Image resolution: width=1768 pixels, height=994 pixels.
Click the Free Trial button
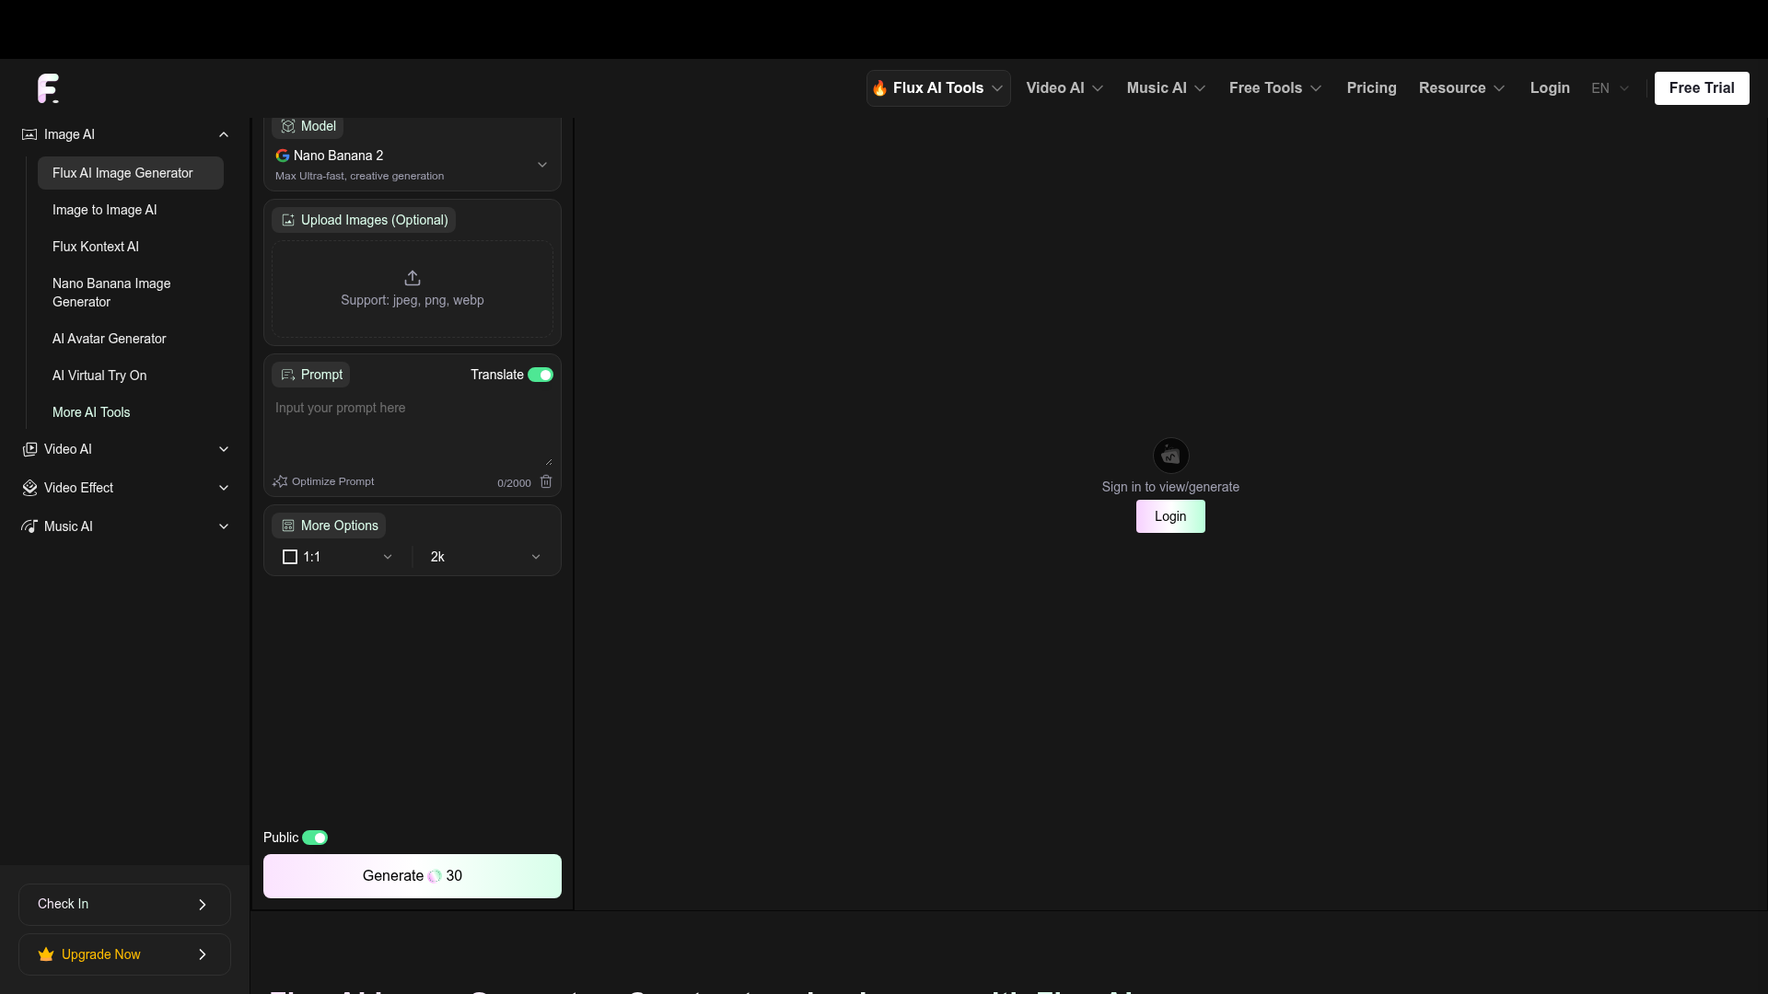[1702, 88]
